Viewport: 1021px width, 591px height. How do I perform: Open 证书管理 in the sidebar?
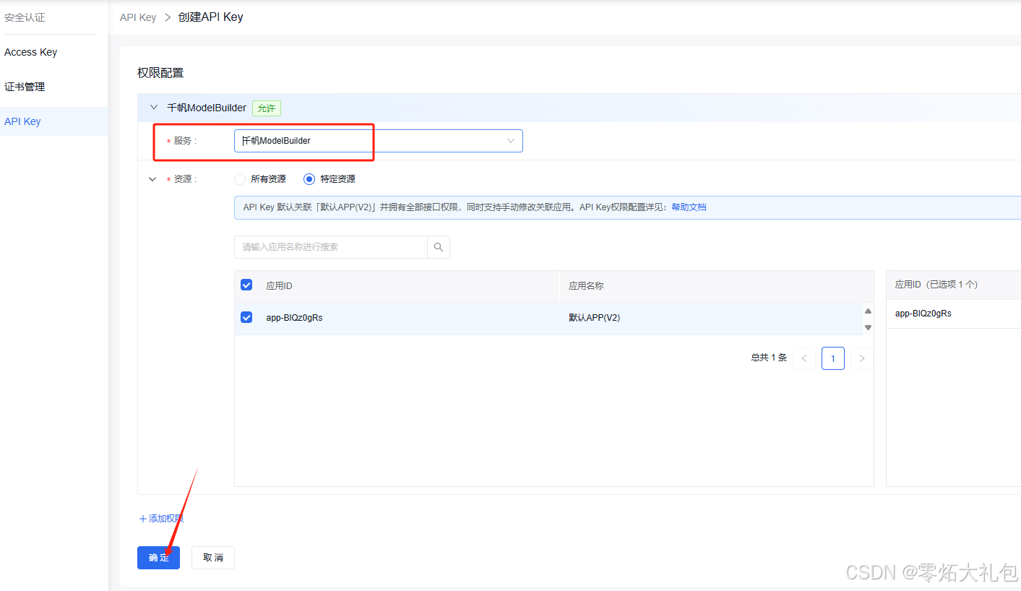(25, 87)
